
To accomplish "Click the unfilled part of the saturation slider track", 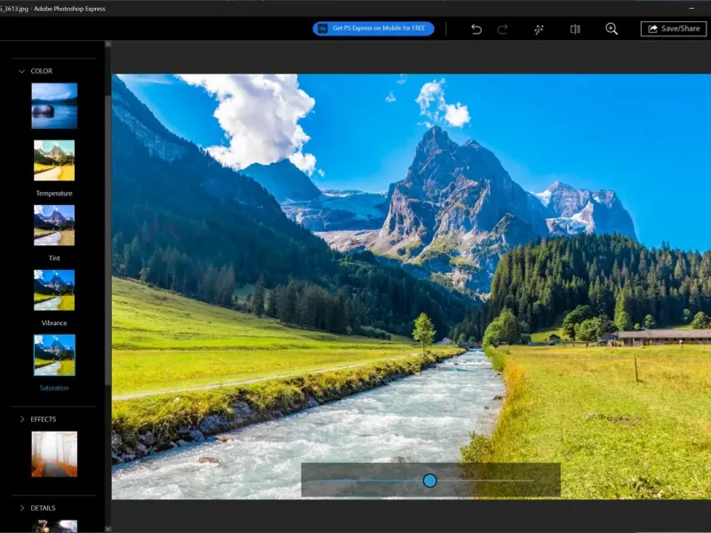I will (485, 481).
